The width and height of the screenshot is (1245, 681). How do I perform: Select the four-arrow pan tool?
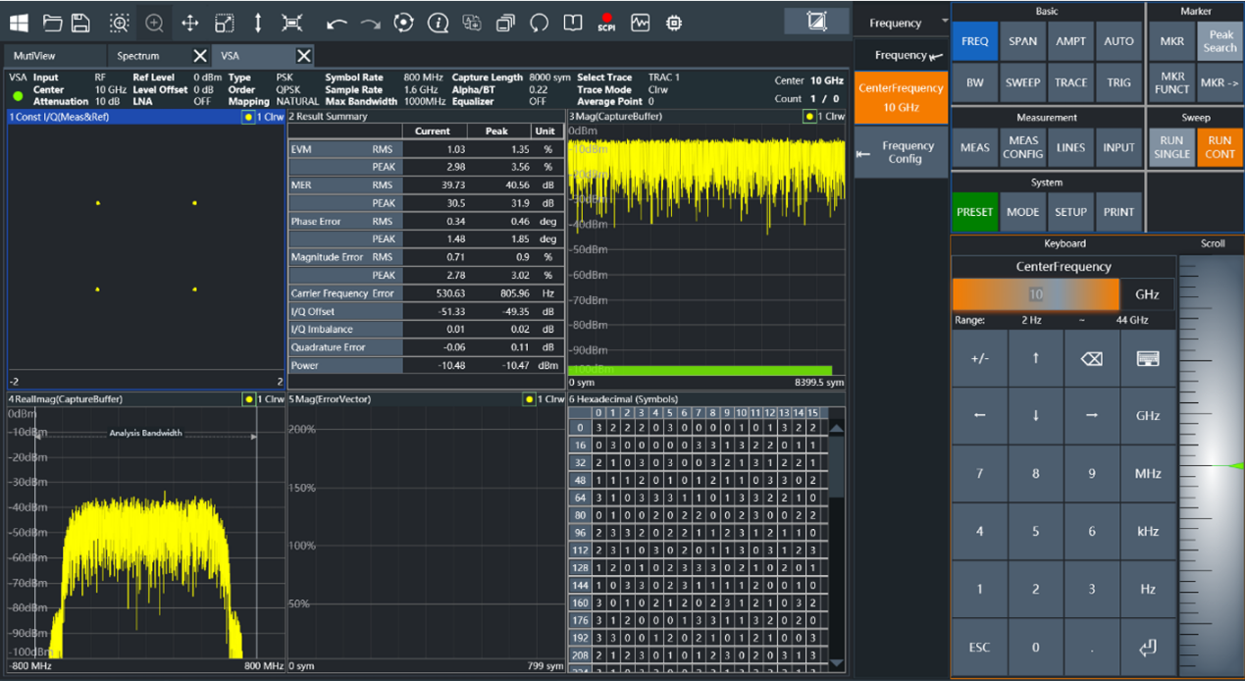coord(190,22)
